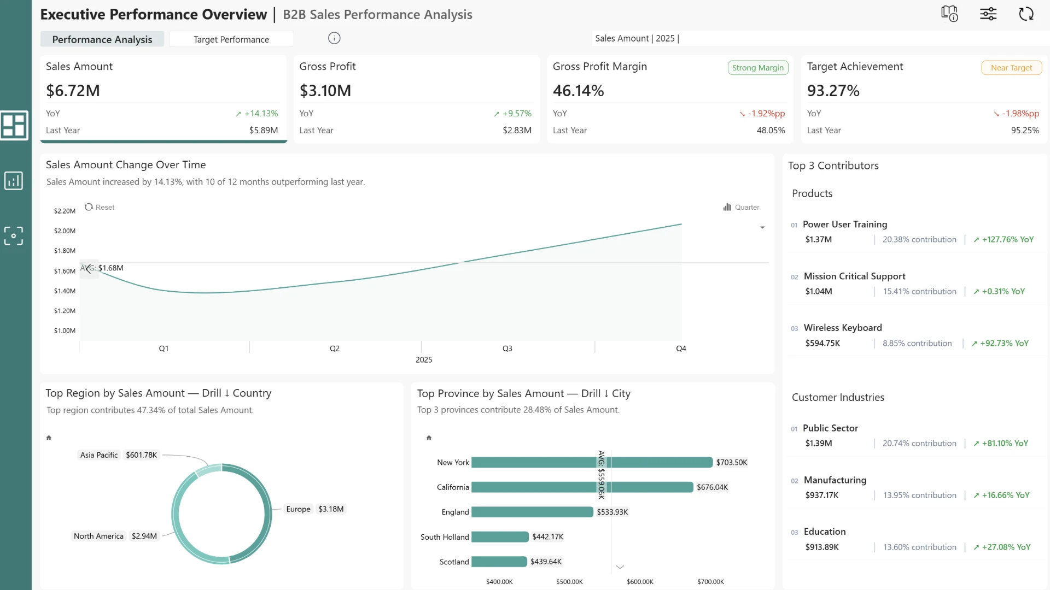Click the Education industry name

pyautogui.click(x=825, y=532)
